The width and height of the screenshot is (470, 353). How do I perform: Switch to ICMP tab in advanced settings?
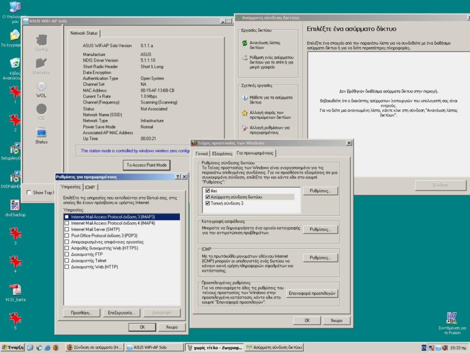click(90, 187)
